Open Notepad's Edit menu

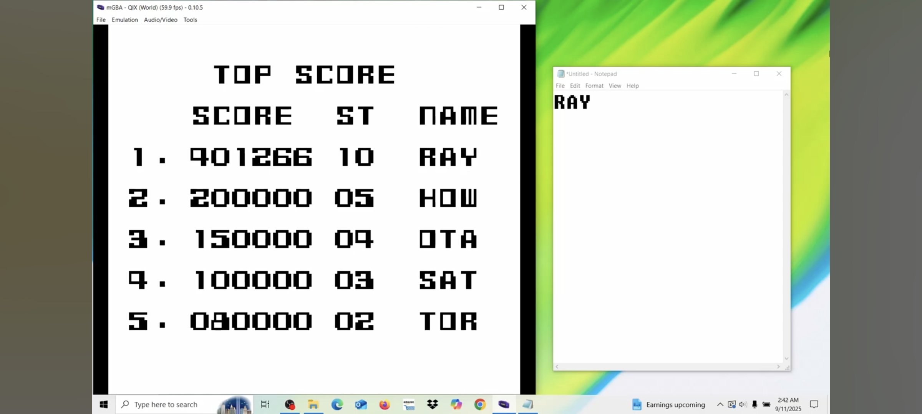(575, 86)
